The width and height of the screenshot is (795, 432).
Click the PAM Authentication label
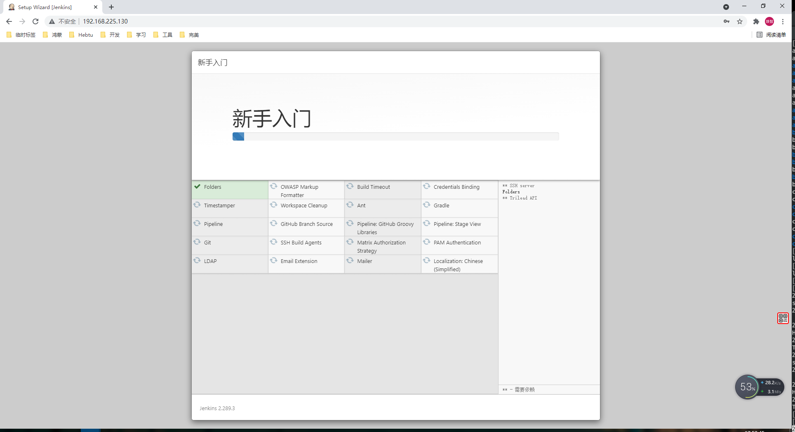coord(457,242)
